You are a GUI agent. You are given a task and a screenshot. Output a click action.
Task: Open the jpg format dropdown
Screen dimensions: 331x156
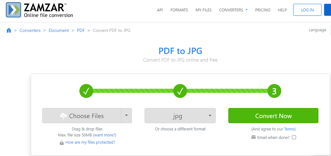coord(180,116)
